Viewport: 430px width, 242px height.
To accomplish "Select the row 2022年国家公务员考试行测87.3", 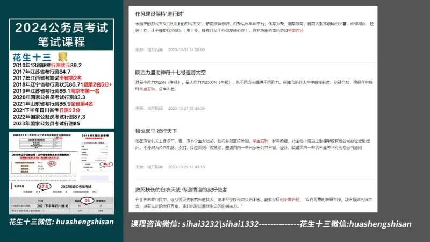I will coord(49,117).
